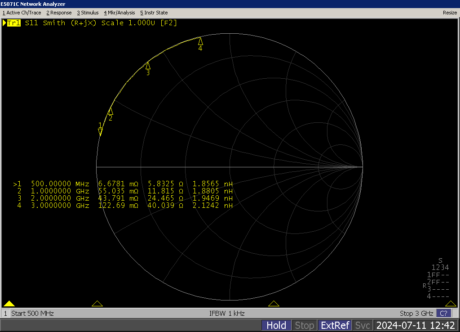
Task: Toggle the ExtRef indicator
Action: point(335,325)
